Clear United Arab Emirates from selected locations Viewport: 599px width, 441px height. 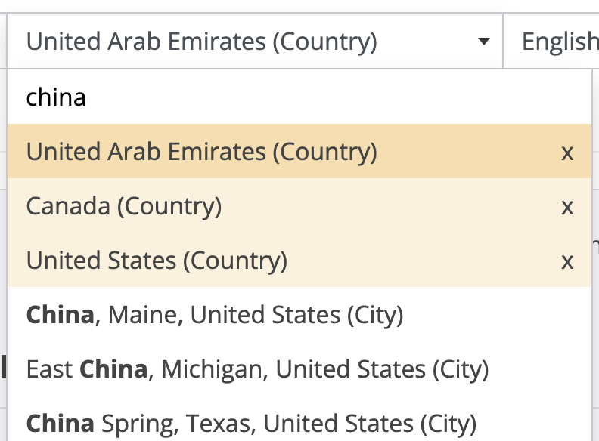click(567, 153)
